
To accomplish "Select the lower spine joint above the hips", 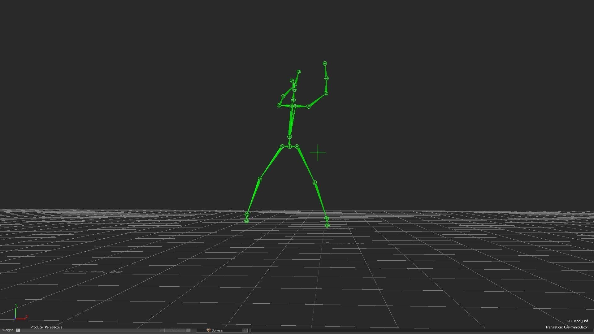I will point(289,137).
